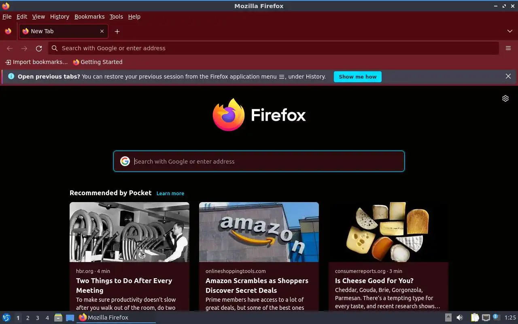Open new tab personalize gear icon
Screen dimensions: 518x324
(x=505, y=98)
